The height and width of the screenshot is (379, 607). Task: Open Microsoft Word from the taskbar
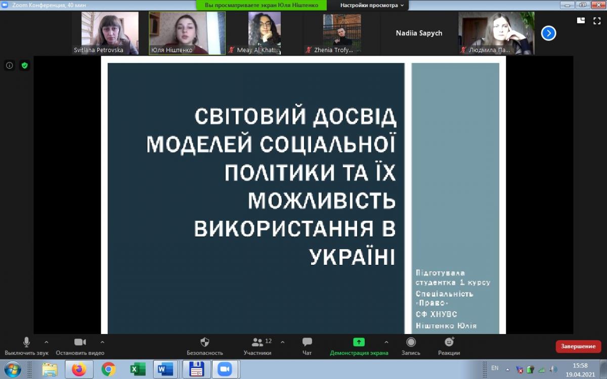click(165, 369)
